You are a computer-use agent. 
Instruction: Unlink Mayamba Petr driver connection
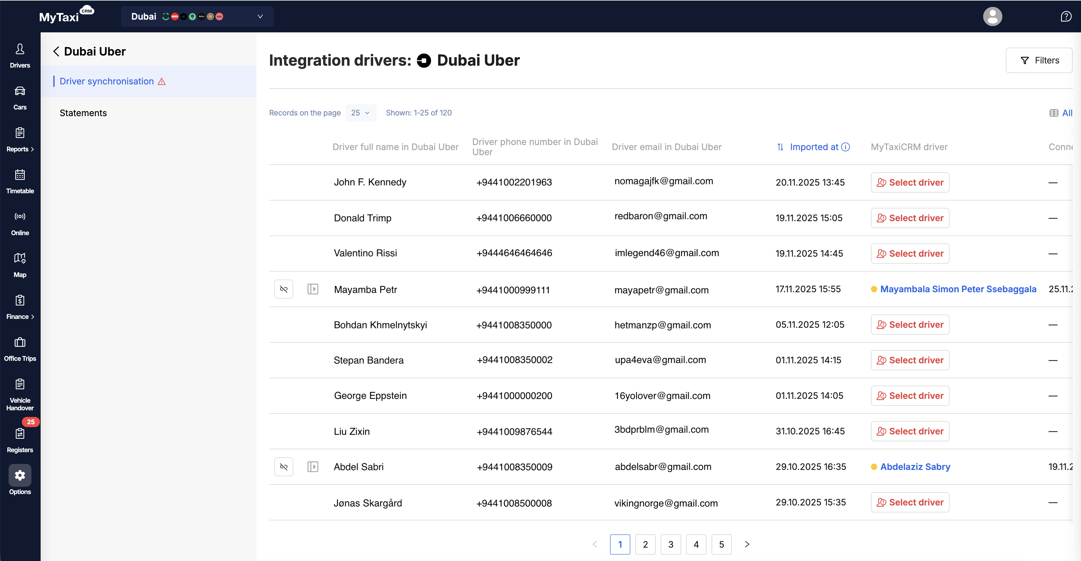pyautogui.click(x=284, y=289)
